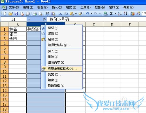Image resolution: width=146 pixels, height=113 pixels.
Task: Click the Excel document icon left of 文件
Action: coord(4,7)
